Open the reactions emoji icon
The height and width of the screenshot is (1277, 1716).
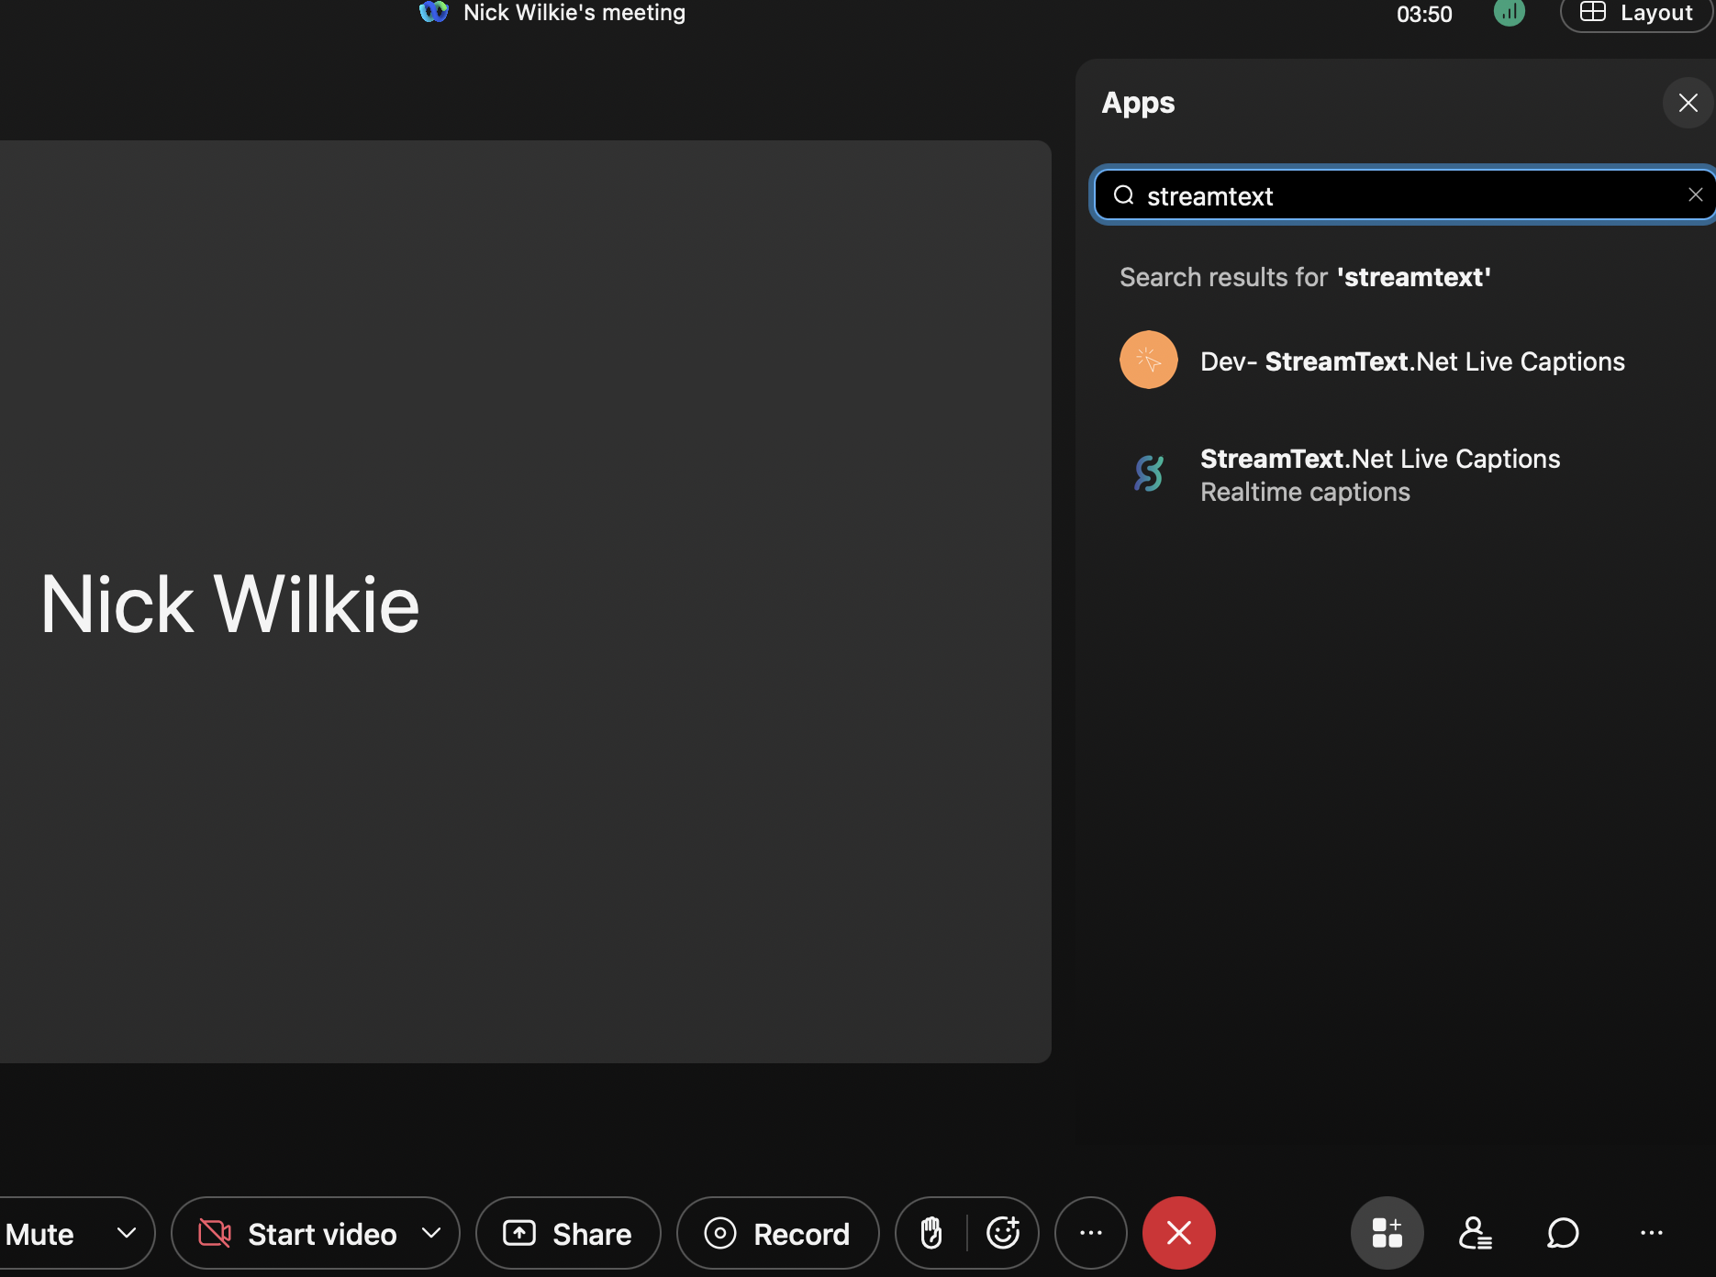(1003, 1233)
